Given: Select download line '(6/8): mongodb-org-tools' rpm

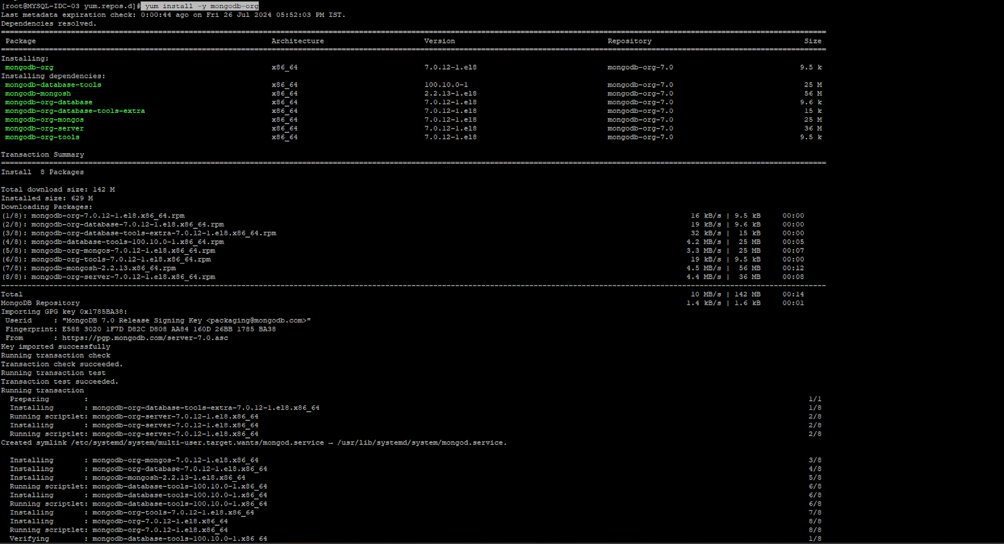Looking at the screenshot, I should 106,260.
